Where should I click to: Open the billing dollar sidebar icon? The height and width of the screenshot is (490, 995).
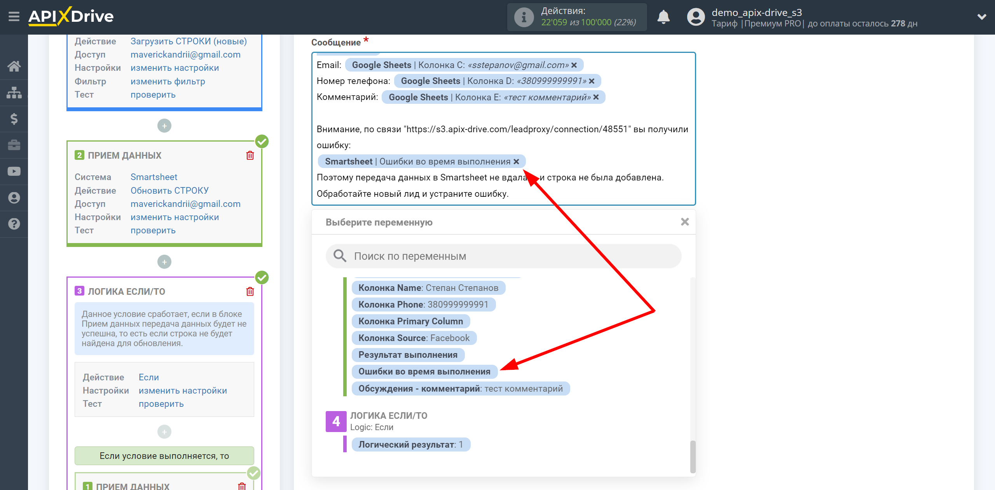(14, 119)
